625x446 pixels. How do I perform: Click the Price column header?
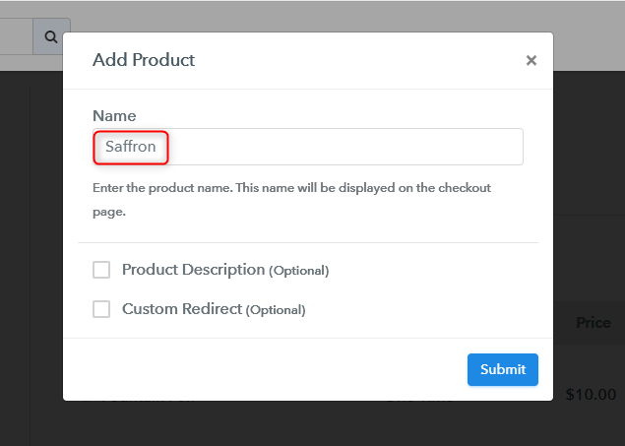(x=594, y=323)
